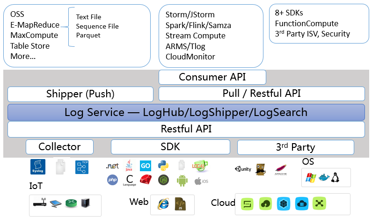The height and width of the screenshot is (218, 372).
Task: Select 3rd Party ISV, Security line
Action: click(x=313, y=34)
